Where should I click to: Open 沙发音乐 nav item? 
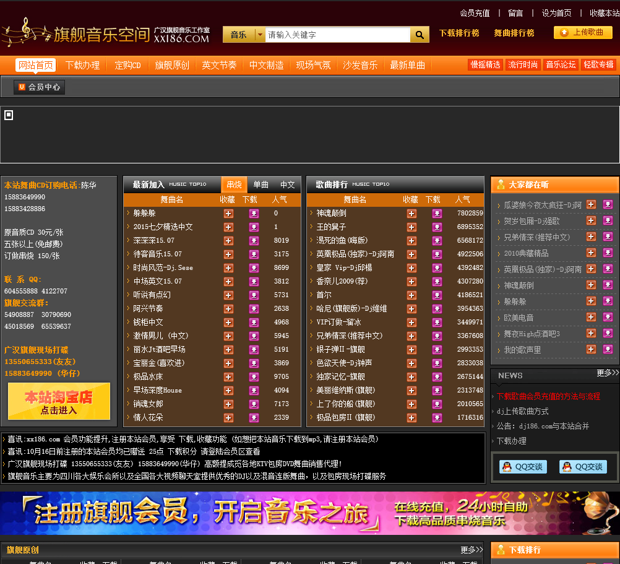click(360, 65)
